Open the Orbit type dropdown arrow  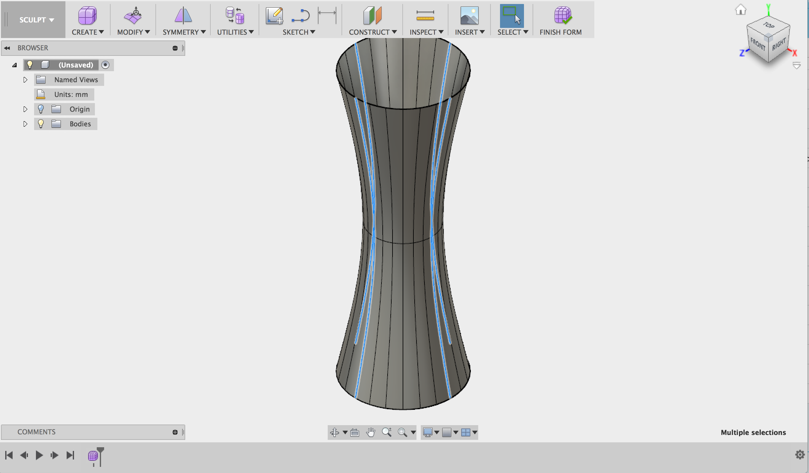pos(345,432)
